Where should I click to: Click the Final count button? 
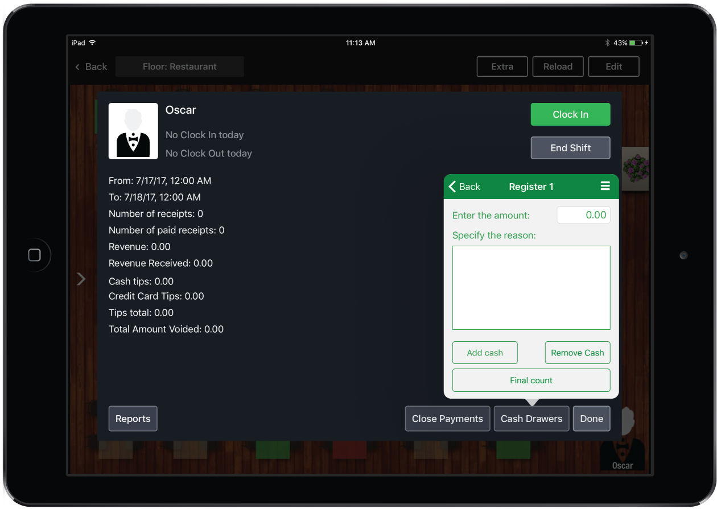click(531, 380)
